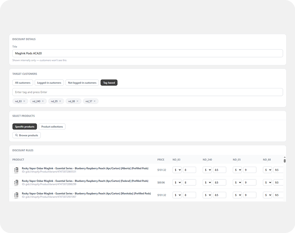
Task: Click ND_240 value field in Manitoba row
Action: [x=220, y=195]
